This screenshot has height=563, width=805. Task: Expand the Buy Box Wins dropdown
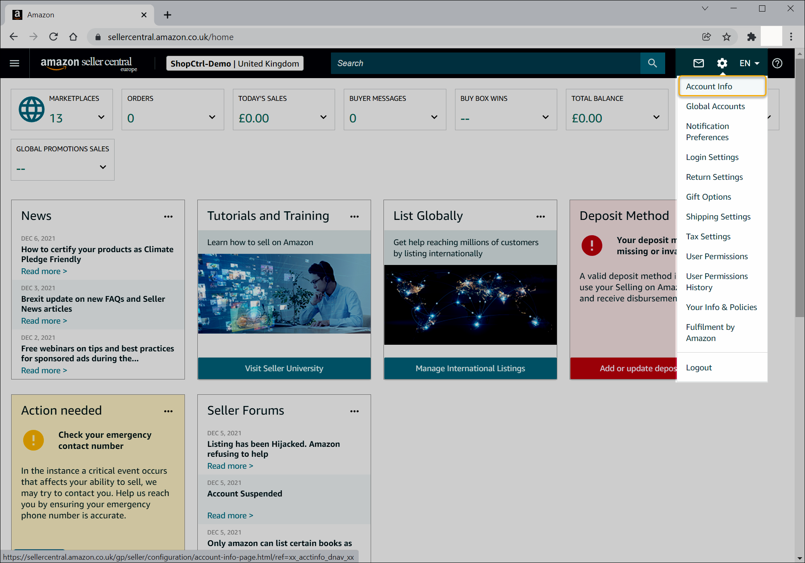546,117
